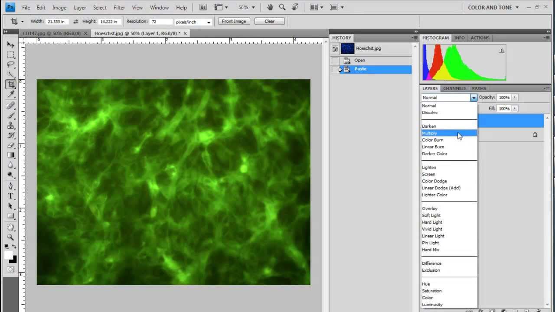Click the Resolution input field
Image resolution: width=555 pixels, height=312 pixels.
(161, 22)
